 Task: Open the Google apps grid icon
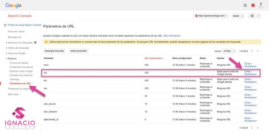245,5
